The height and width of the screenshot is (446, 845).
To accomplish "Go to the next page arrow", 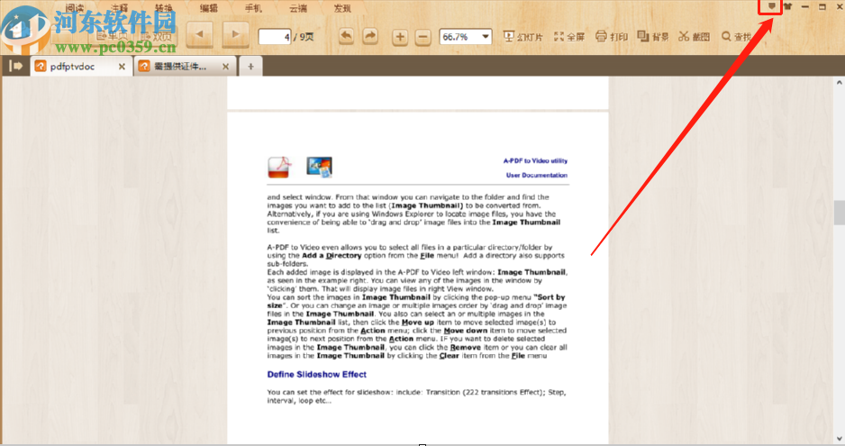I will [x=235, y=36].
